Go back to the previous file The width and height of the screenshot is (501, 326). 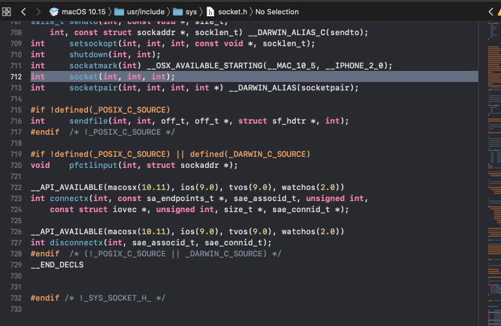coord(23,12)
